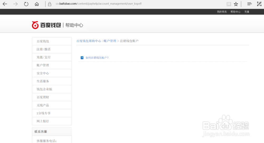Go back using the browser back arrow
The image size is (264, 143).
coord(5,4)
